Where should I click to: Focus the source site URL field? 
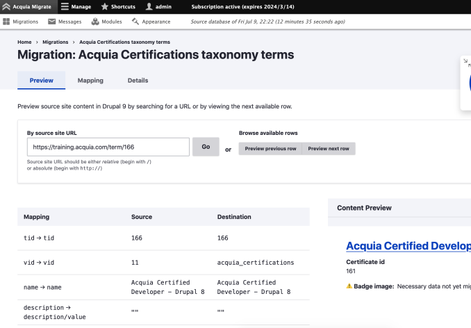tap(108, 147)
